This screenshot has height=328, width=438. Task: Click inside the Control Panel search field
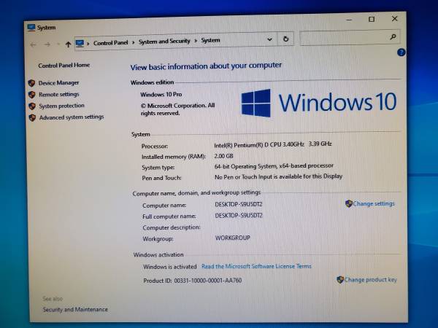[x=343, y=38]
